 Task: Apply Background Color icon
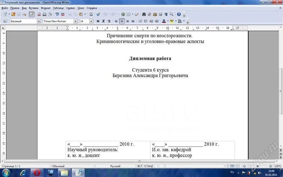pos(180,21)
